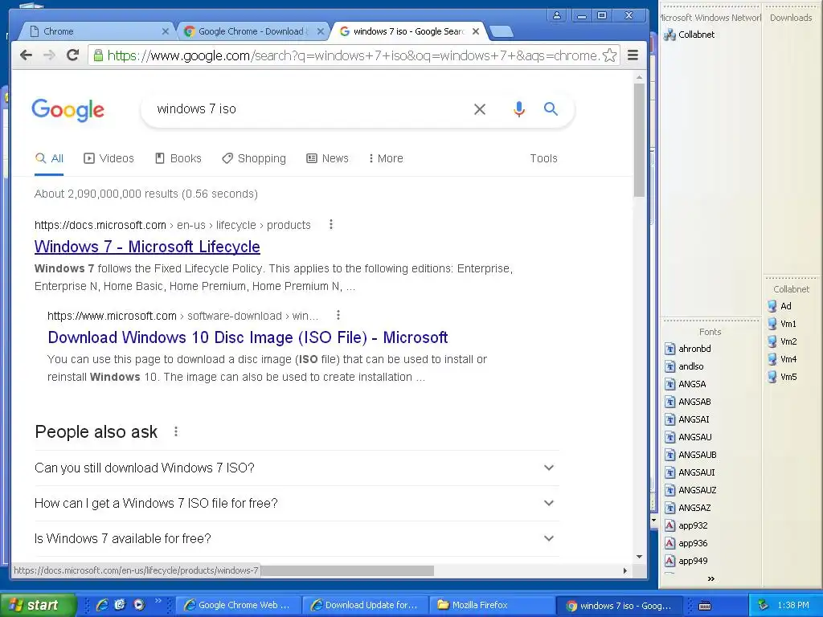Clear the search box with the X

[x=480, y=109]
